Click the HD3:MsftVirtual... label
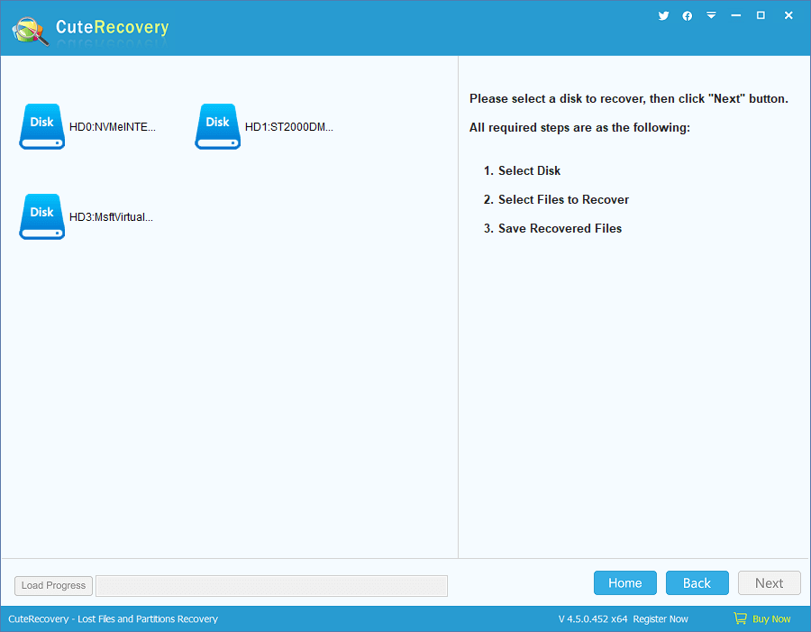Screen dimensions: 811x632 click(x=111, y=217)
